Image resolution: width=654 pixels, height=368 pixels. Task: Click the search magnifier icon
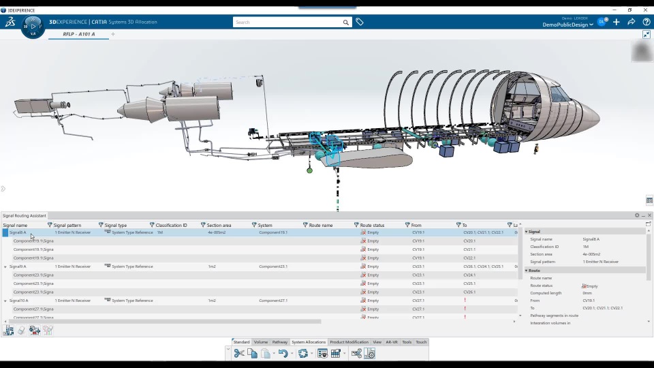[x=346, y=22]
